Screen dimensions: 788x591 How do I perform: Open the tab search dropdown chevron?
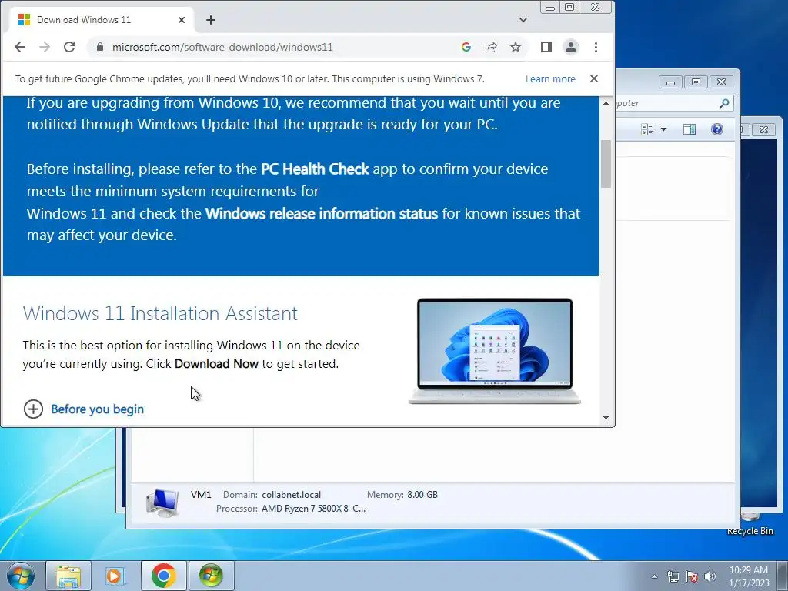point(523,20)
